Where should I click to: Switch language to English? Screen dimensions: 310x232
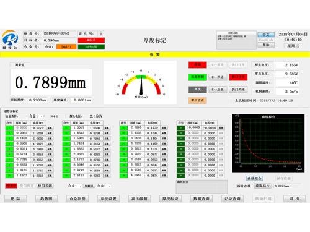click(x=266, y=40)
